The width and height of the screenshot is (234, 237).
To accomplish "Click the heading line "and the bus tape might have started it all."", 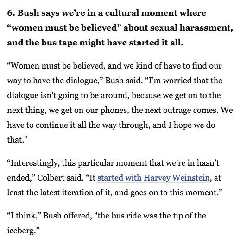I will (95, 43).
